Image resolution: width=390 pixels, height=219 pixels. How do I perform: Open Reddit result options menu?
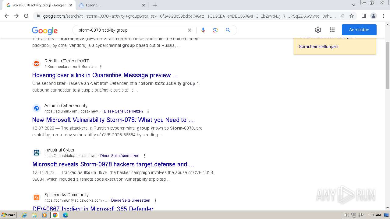(x=101, y=67)
